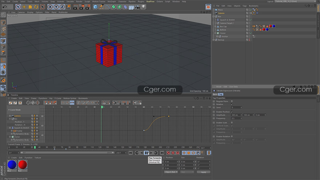This screenshot has height=180, width=320.
Task: Activate the Rotate tool
Action: [x=36, y=7]
